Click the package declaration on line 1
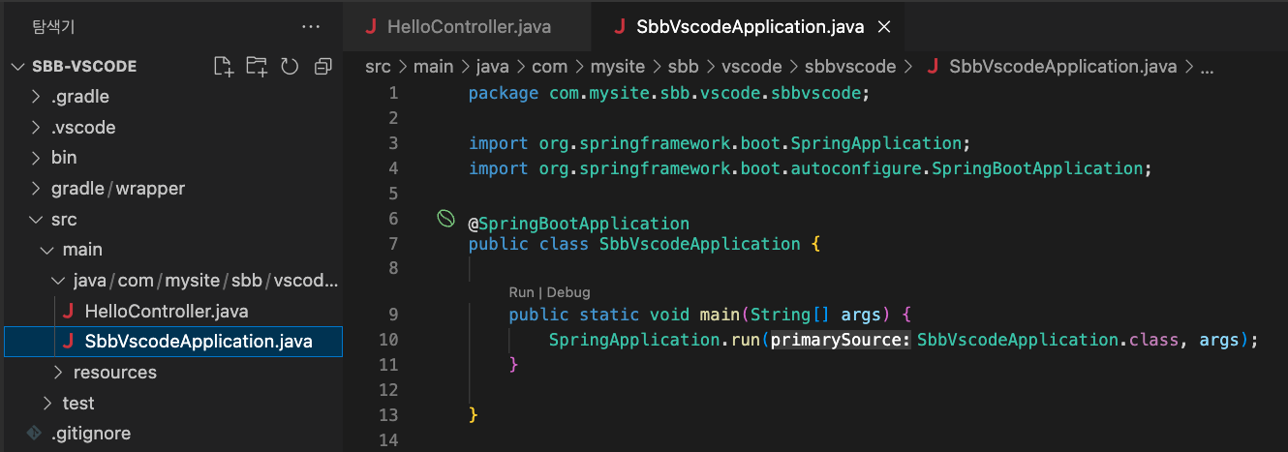The width and height of the screenshot is (1288, 452). click(669, 94)
